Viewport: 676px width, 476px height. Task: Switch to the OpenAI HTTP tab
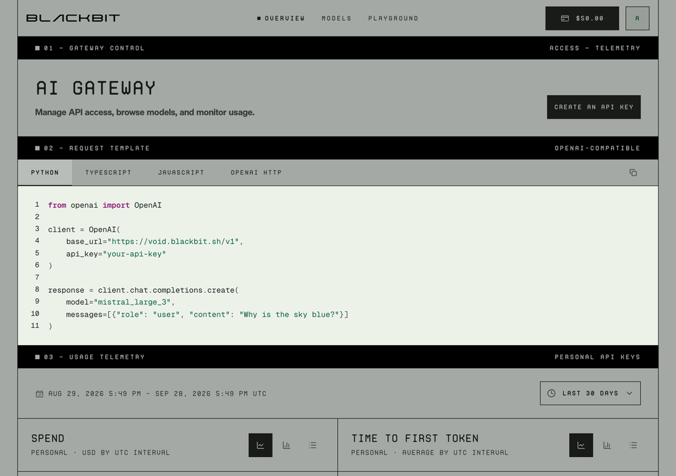(x=256, y=172)
